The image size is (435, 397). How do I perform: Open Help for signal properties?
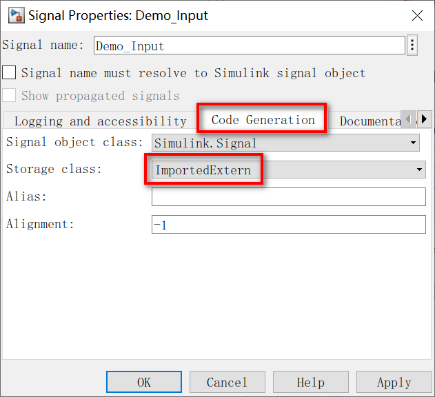coord(311,382)
